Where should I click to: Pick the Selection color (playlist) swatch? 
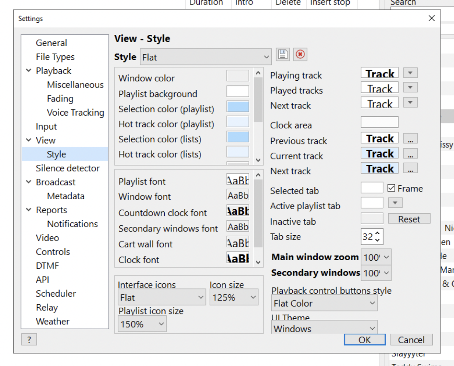[238, 106]
